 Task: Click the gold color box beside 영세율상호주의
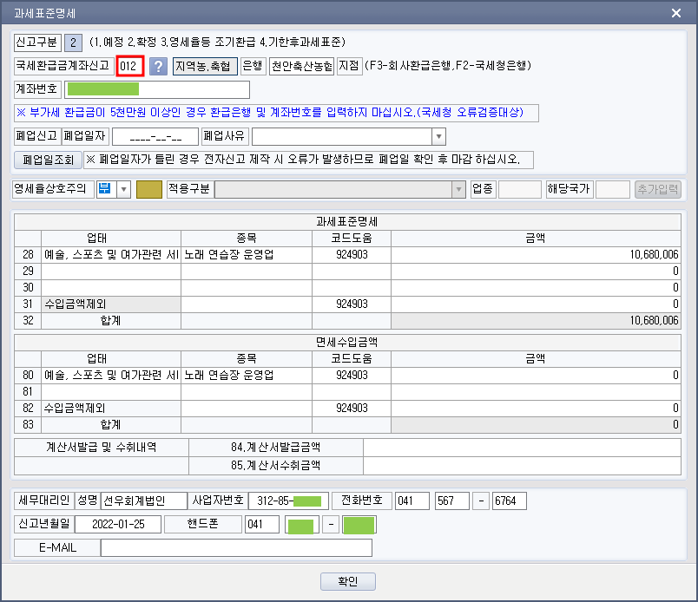coord(149,189)
